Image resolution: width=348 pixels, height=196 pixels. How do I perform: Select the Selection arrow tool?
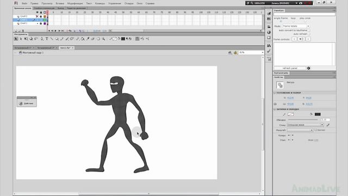coord(16,39)
